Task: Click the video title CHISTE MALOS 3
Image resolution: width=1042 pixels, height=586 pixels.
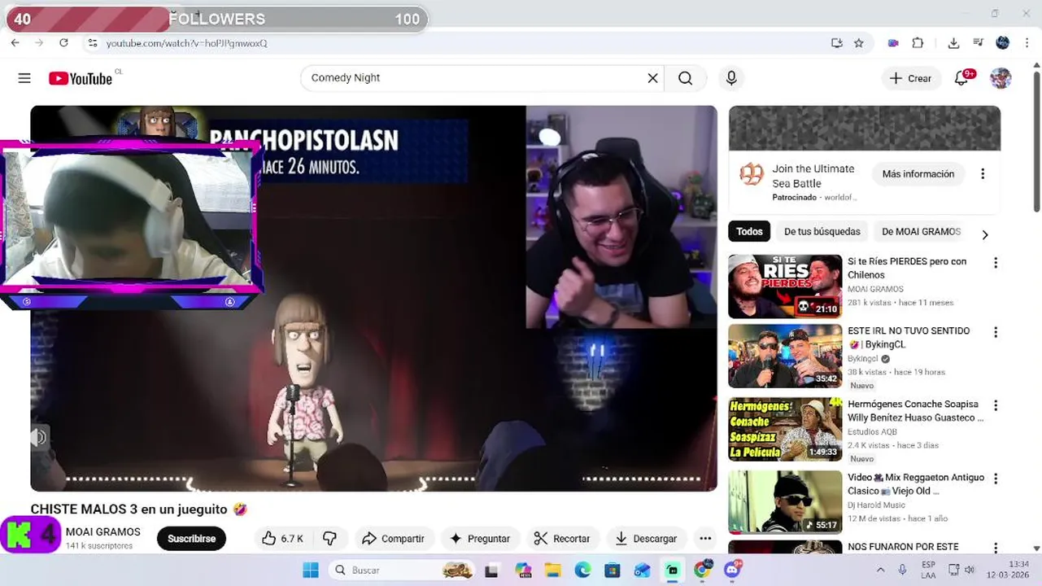Action: point(138,509)
